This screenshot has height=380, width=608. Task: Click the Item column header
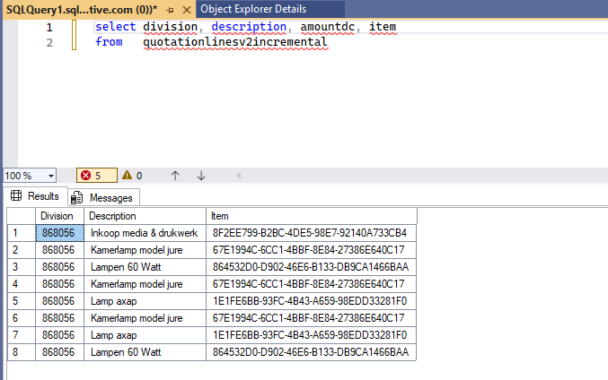coord(312,216)
